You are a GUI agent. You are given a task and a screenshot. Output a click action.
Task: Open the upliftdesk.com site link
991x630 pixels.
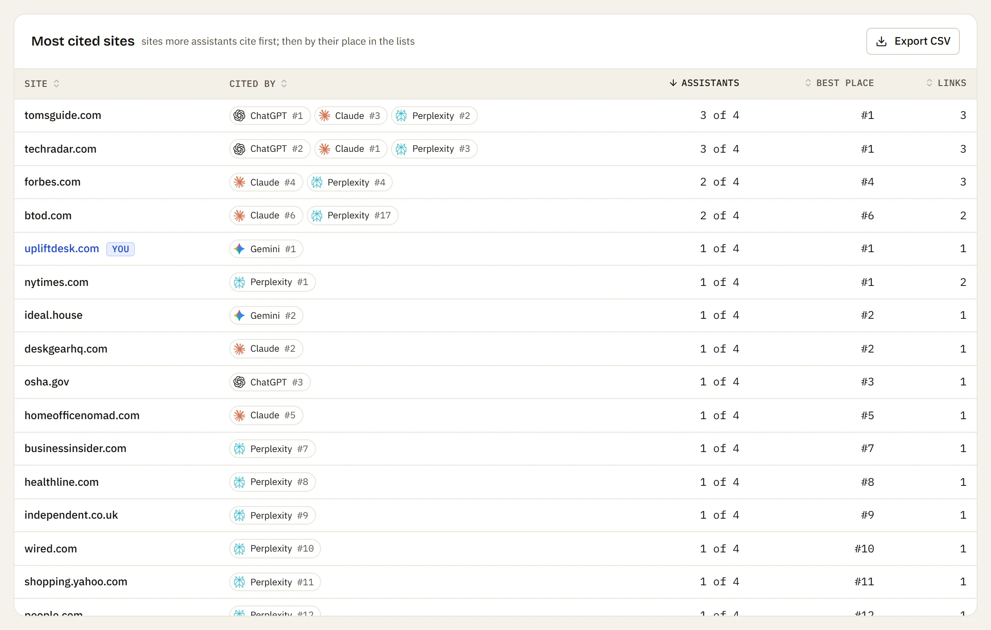pyautogui.click(x=62, y=248)
